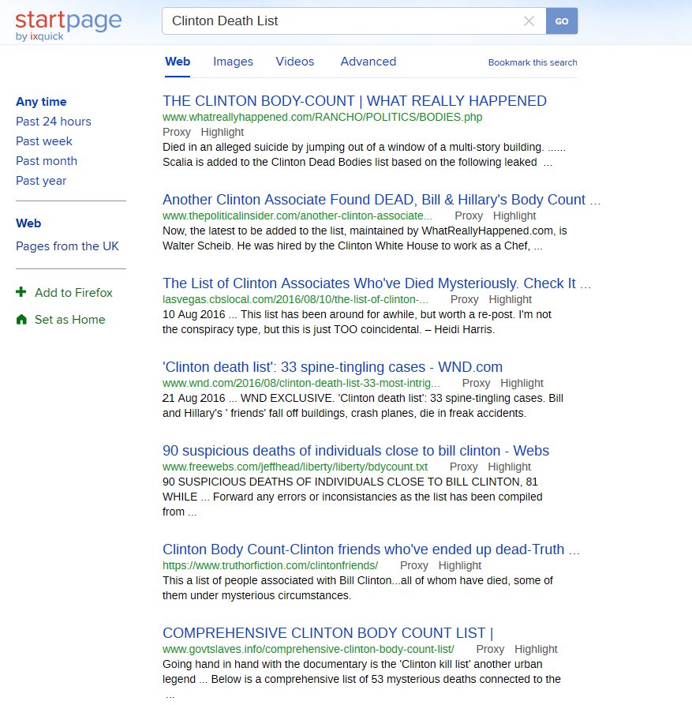The height and width of the screenshot is (705, 692).
Task: Open Proxy for govtslaves.info result
Action: (x=490, y=649)
